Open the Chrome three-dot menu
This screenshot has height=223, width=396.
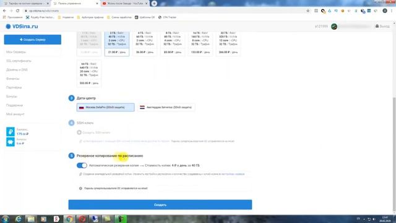tap(392, 11)
